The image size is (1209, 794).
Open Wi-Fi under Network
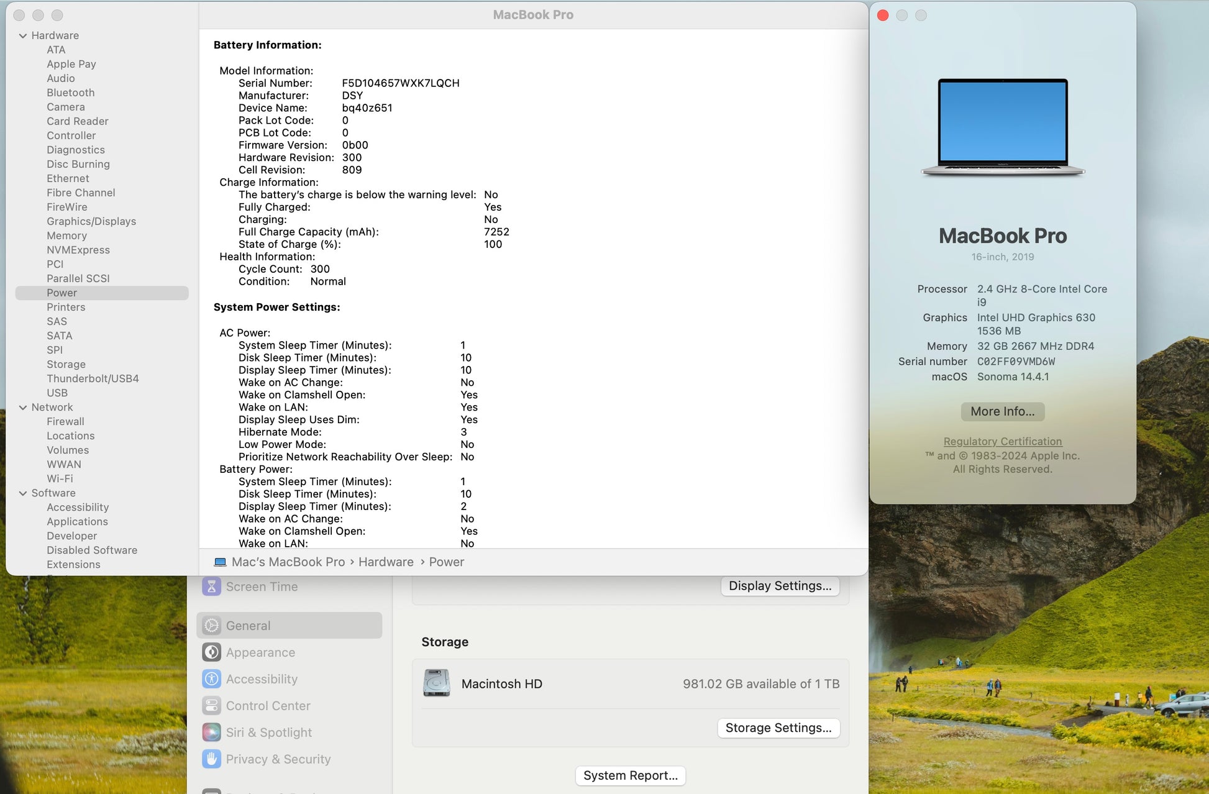(60, 478)
